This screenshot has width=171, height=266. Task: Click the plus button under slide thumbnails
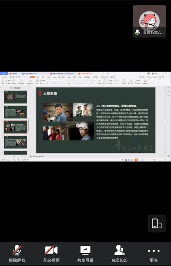[15, 156]
